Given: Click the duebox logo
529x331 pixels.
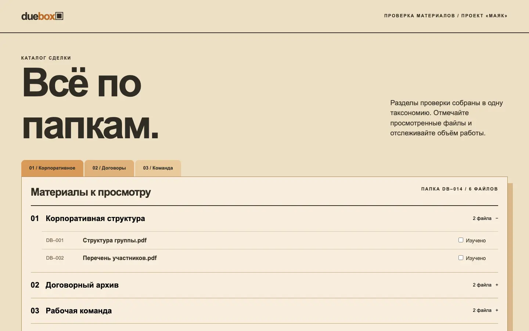Looking at the screenshot, I should click(x=42, y=16).
